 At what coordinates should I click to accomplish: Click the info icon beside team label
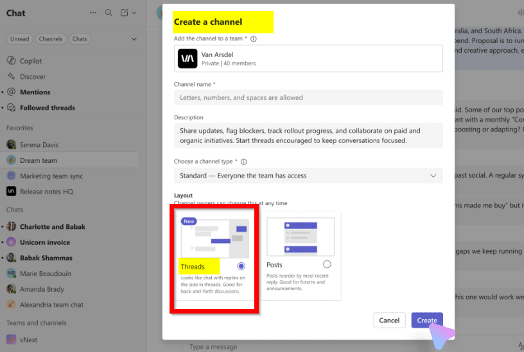point(254,39)
